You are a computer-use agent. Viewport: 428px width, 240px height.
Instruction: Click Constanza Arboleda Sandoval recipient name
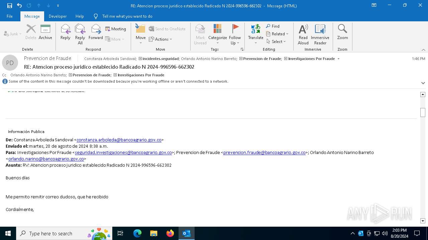pyautogui.click(x=110, y=59)
